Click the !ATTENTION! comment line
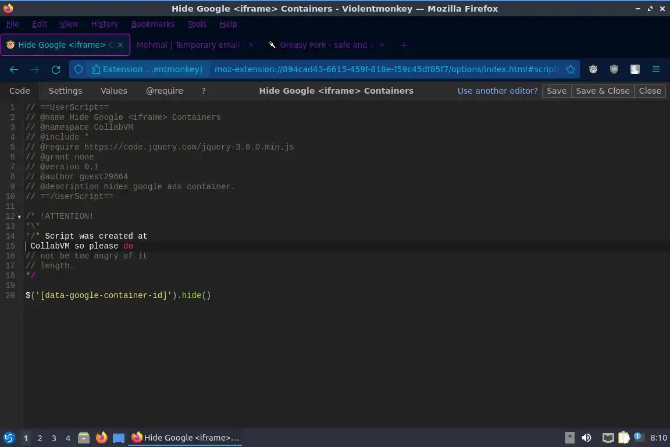This screenshot has width=670, height=447. [x=59, y=216]
